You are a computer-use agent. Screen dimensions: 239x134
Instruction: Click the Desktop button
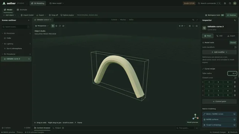(231, 15)
